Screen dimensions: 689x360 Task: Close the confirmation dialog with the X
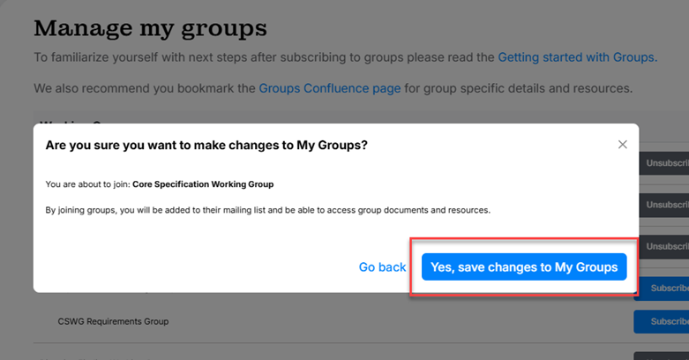tap(622, 145)
